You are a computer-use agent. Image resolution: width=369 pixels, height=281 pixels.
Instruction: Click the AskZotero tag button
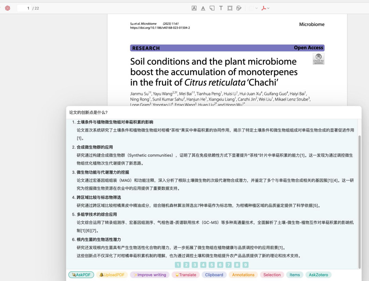(x=318, y=275)
